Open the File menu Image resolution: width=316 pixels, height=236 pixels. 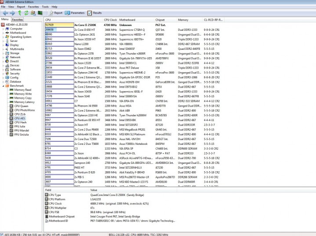click(3, 7)
